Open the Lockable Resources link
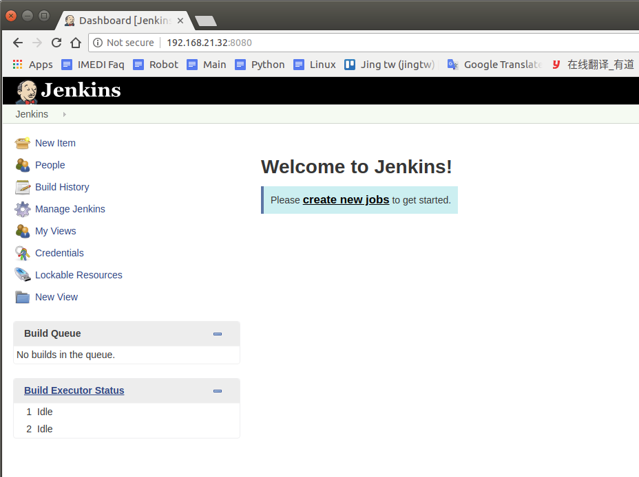Image resolution: width=639 pixels, height=477 pixels. pyautogui.click(x=78, y=275)
